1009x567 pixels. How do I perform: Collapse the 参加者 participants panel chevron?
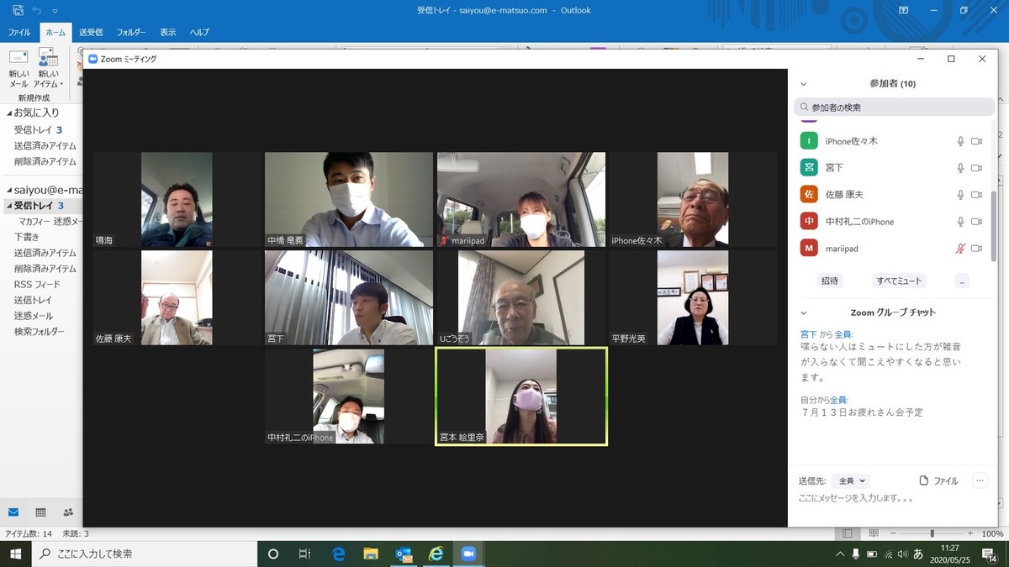click(x=803, y=84)
